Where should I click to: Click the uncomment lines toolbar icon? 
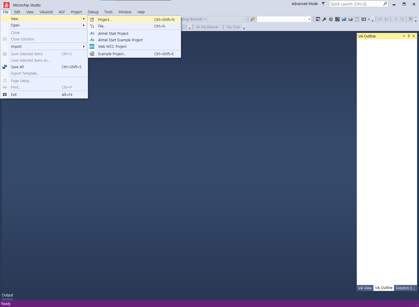(402, 19)
